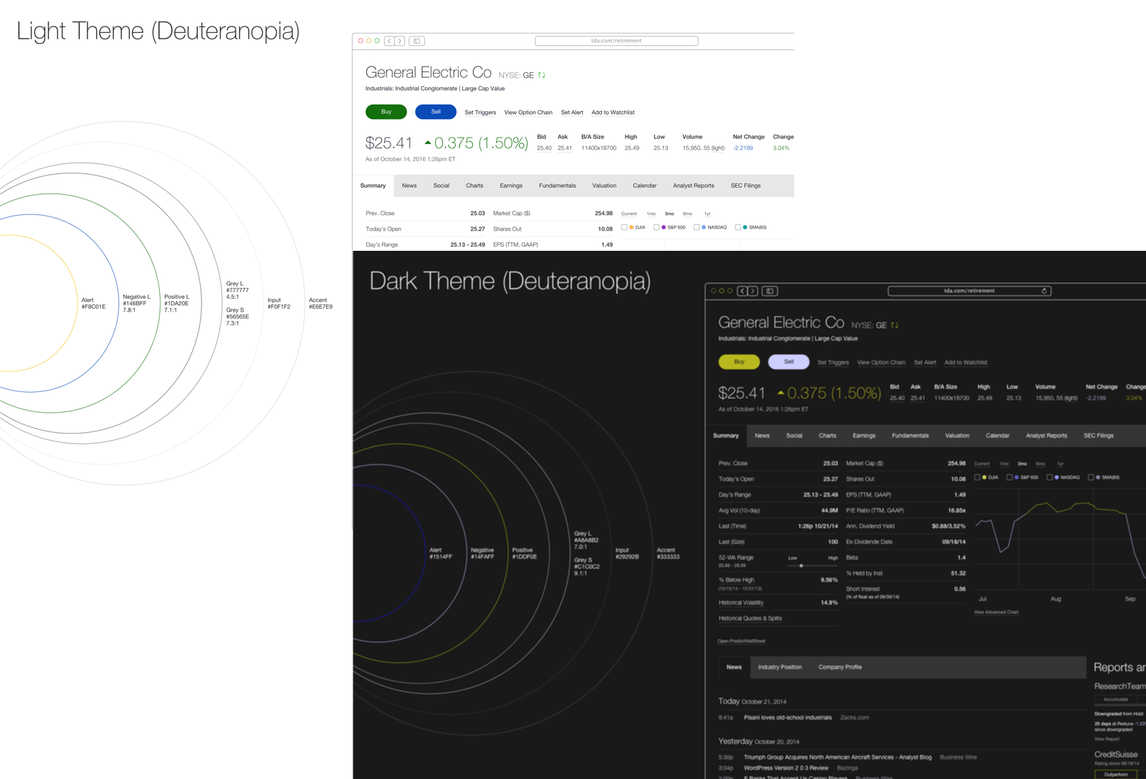
Task: Click the 52-Wk Range slider handle
Action: coord(801,565)
